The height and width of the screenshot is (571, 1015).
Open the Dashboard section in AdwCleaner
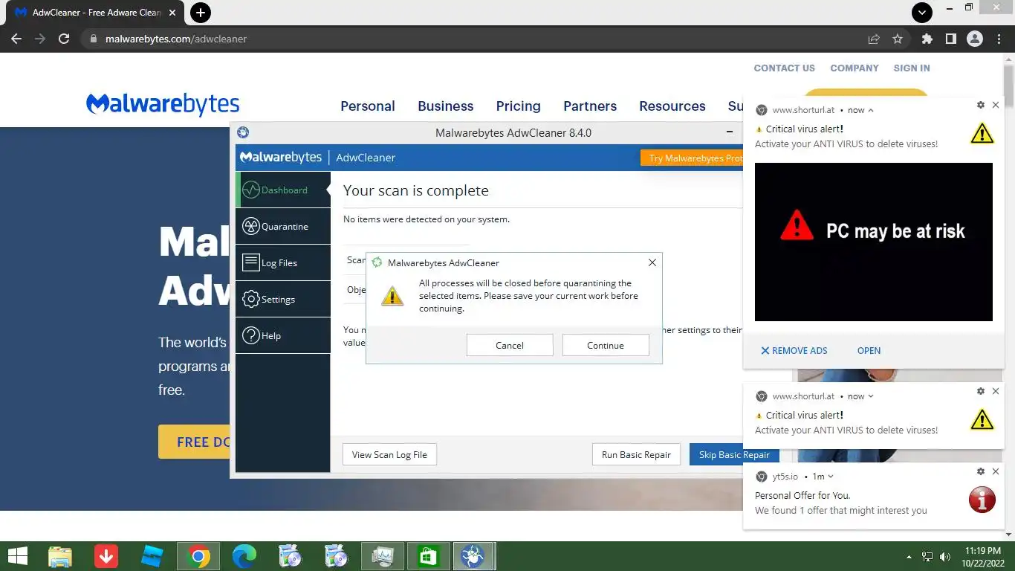pos(283,190)
